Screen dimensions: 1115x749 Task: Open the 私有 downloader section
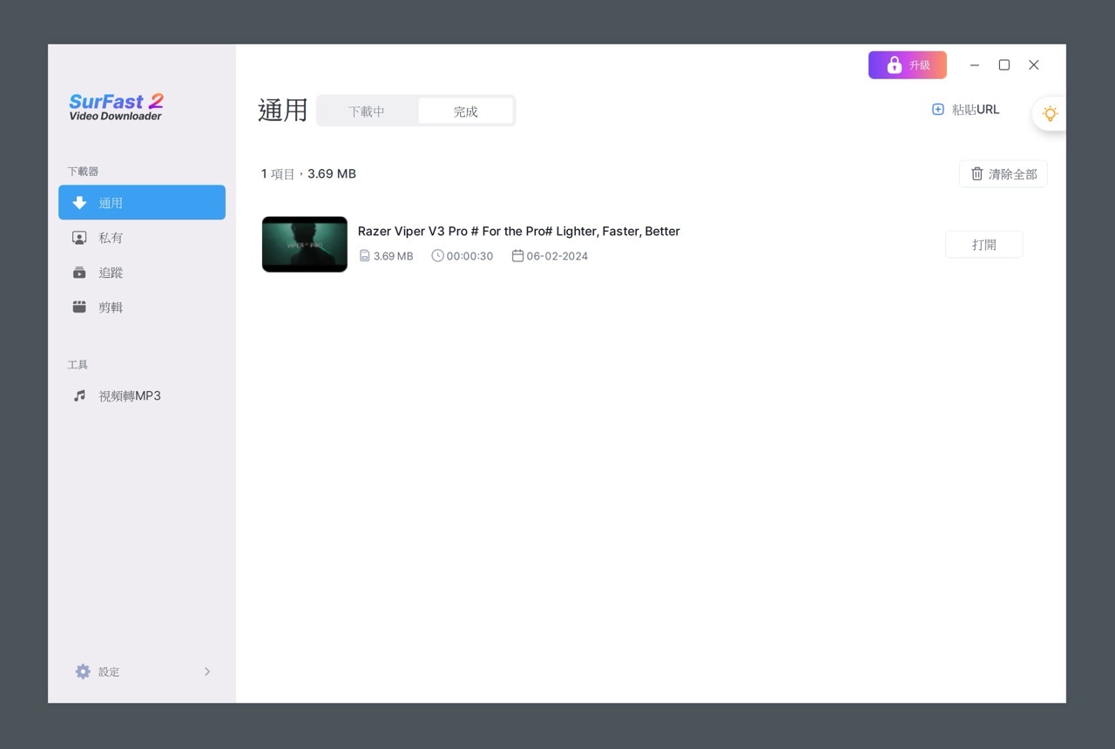pyautogui.click(x=142, y=237)
